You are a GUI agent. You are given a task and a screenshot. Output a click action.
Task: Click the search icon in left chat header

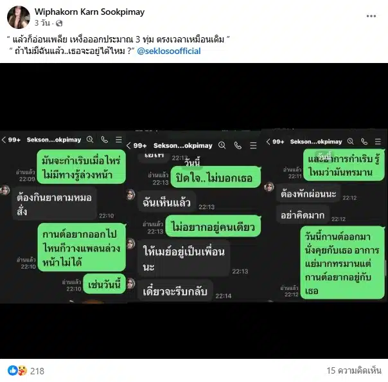(90, 140)
